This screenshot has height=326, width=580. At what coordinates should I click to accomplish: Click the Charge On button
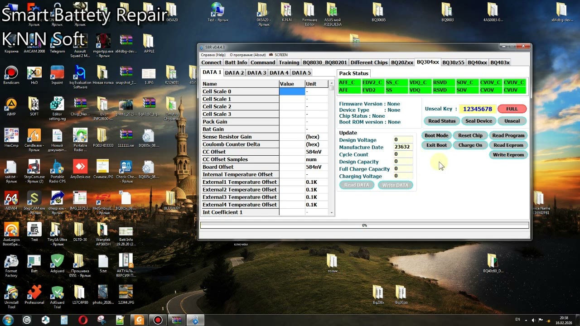click(x=470, y=145)
